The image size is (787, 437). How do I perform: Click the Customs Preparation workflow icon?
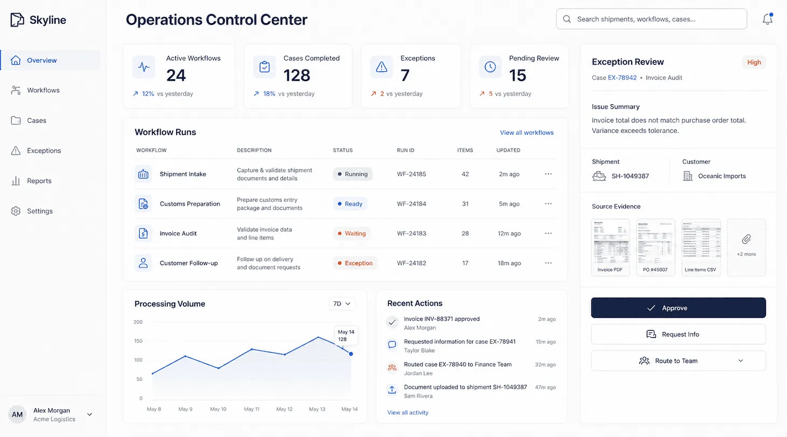pyautogui.click(x=143, y=204)
